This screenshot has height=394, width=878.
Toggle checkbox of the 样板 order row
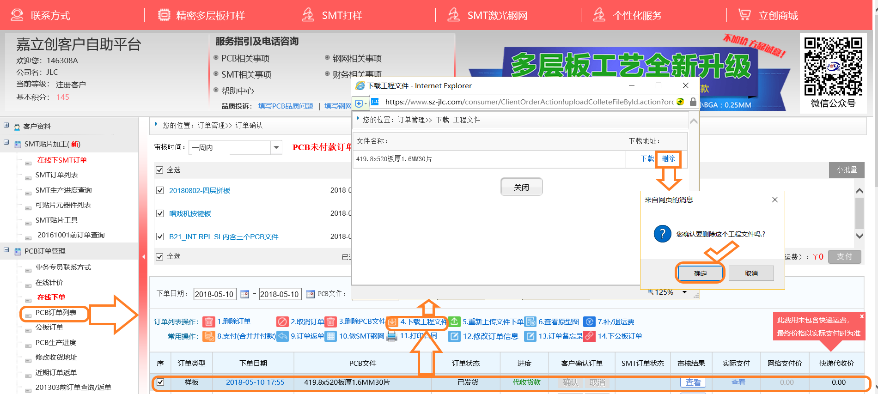160,382
